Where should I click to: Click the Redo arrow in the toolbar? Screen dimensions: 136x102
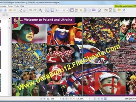(x=35, y=10)
